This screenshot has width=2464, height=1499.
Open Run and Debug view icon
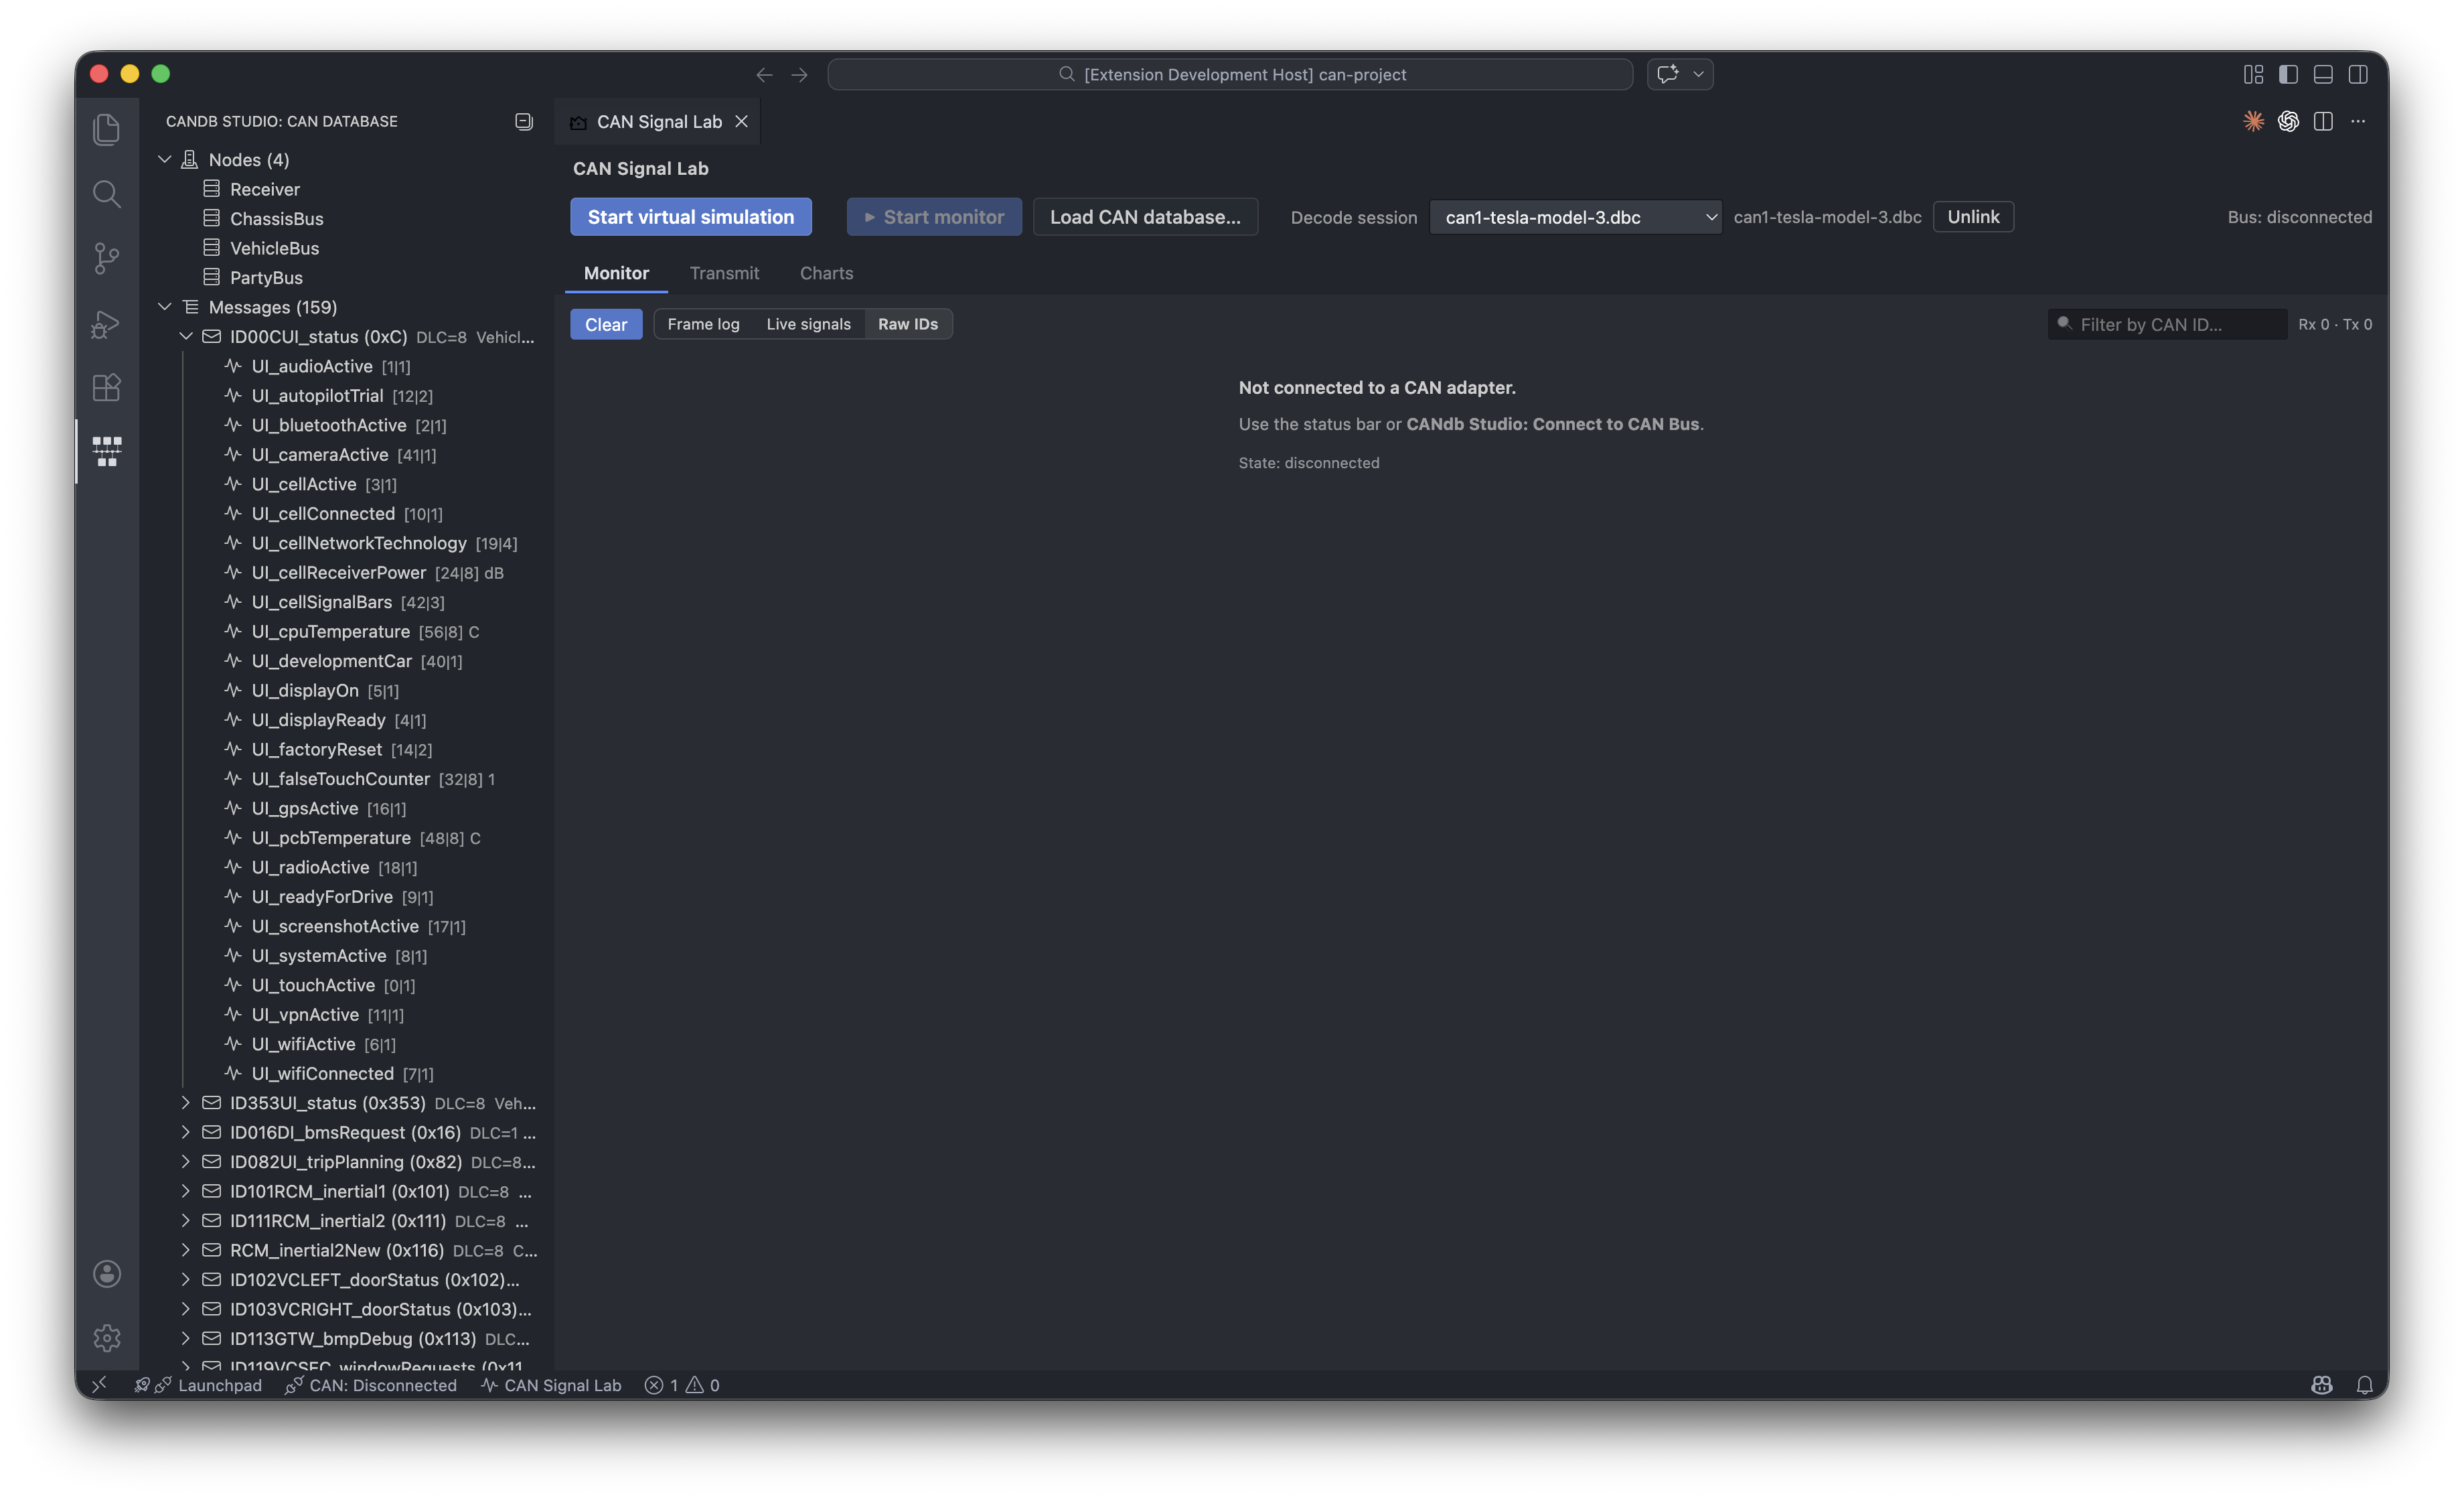point(107,324)
